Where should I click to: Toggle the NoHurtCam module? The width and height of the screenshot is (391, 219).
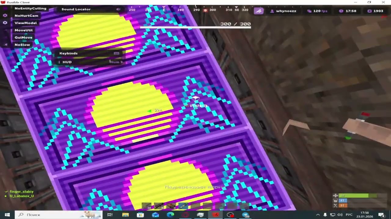pyautogui.click(x=27, y=16)
